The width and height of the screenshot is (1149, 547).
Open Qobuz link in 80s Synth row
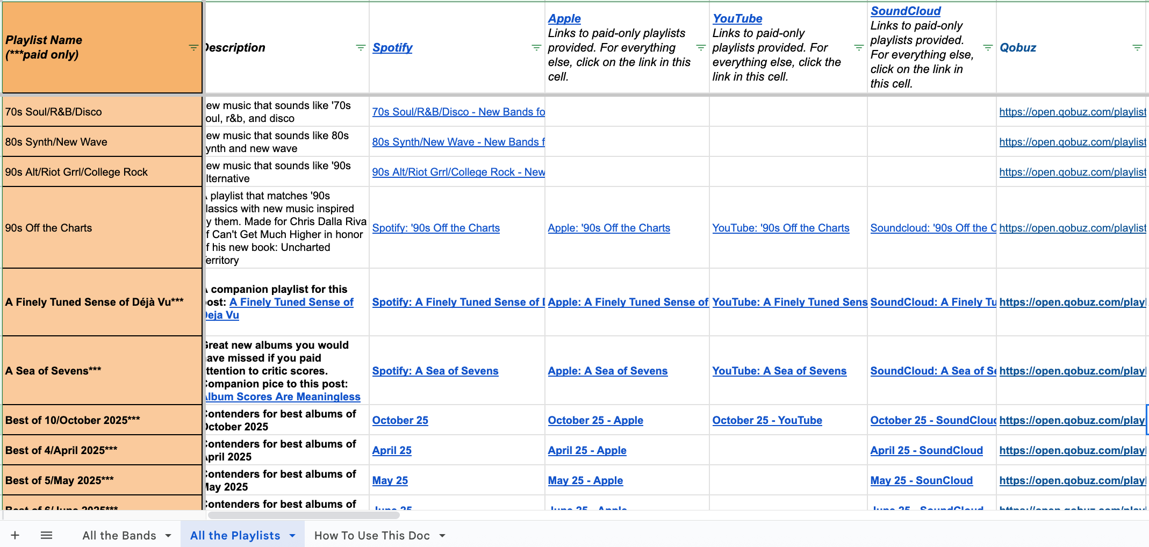(1073, 142)
